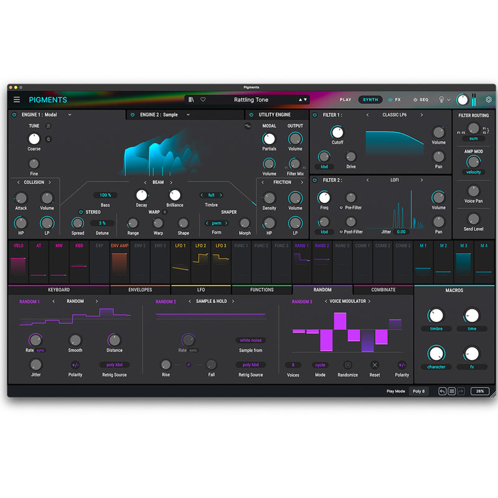
Task: Open settings with the gear icon
Action: pos(489,100)
